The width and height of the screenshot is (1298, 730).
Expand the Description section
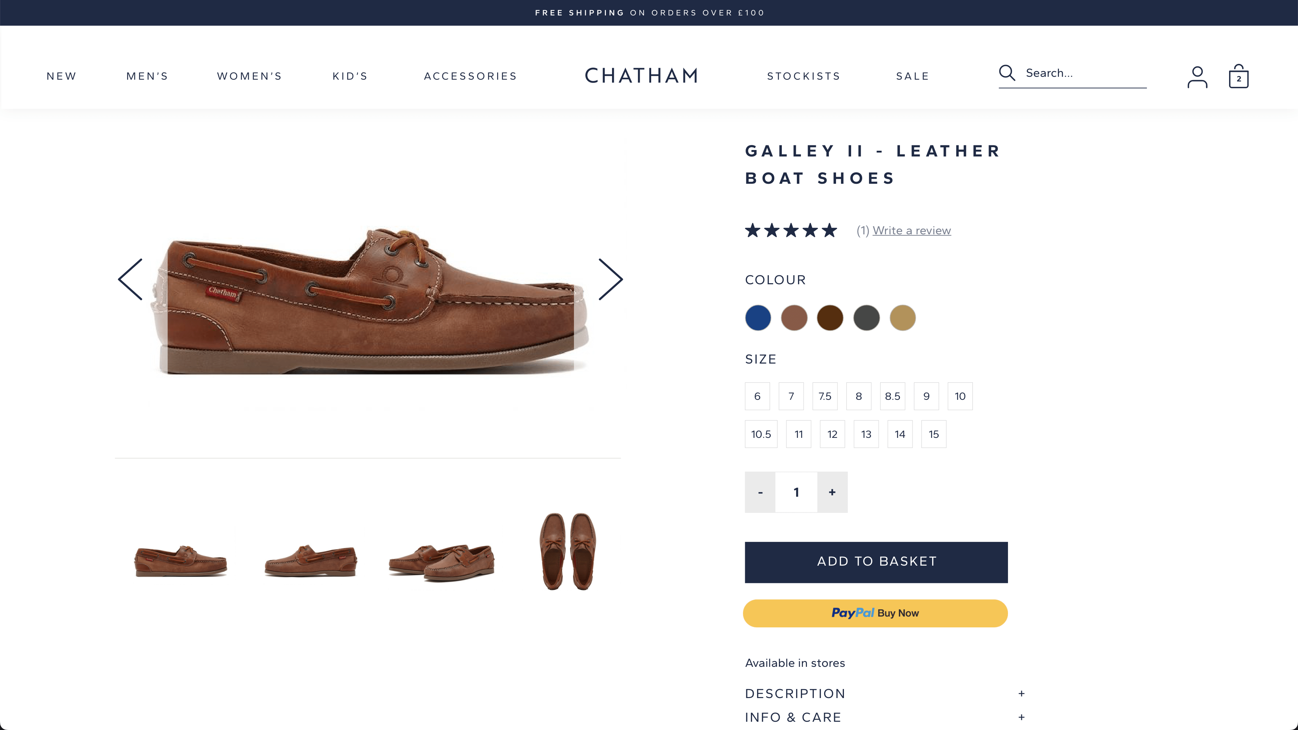(x=885, y=694)
